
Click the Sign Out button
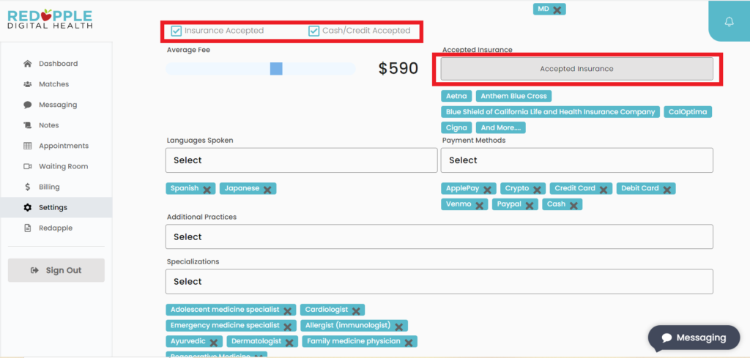(x=56, y=270)
